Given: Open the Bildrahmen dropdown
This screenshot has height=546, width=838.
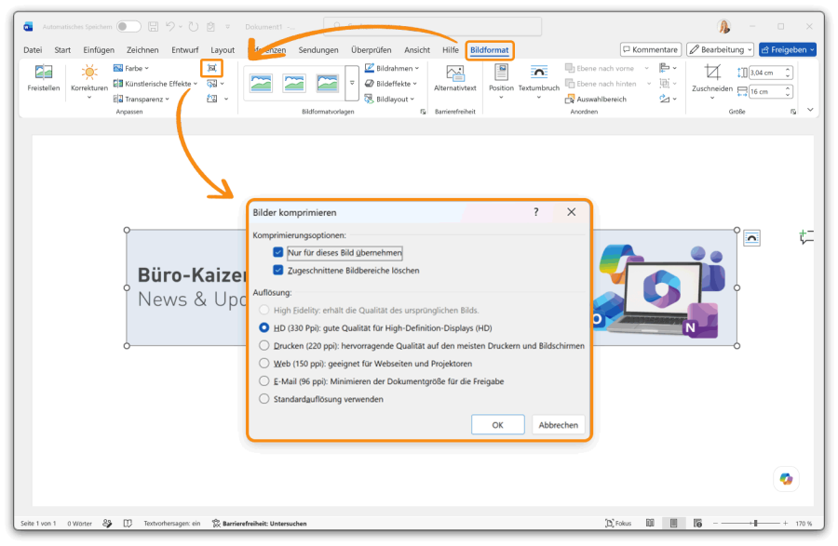Looking at the screenshot, I should point(392,68).
